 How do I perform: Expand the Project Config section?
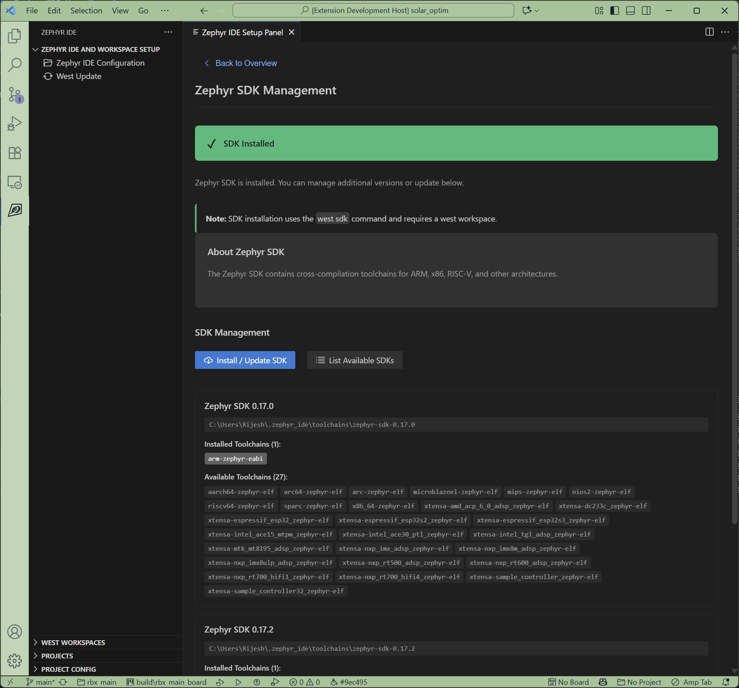[106, 669]
